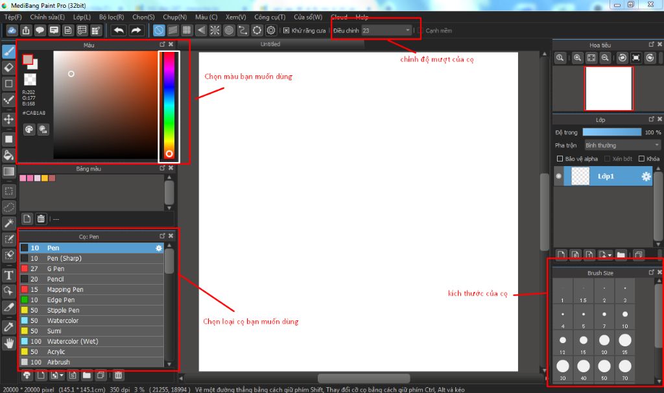Choose brush size 25
The height and width of the screenshot is (393, 664).
coord(625,343)
